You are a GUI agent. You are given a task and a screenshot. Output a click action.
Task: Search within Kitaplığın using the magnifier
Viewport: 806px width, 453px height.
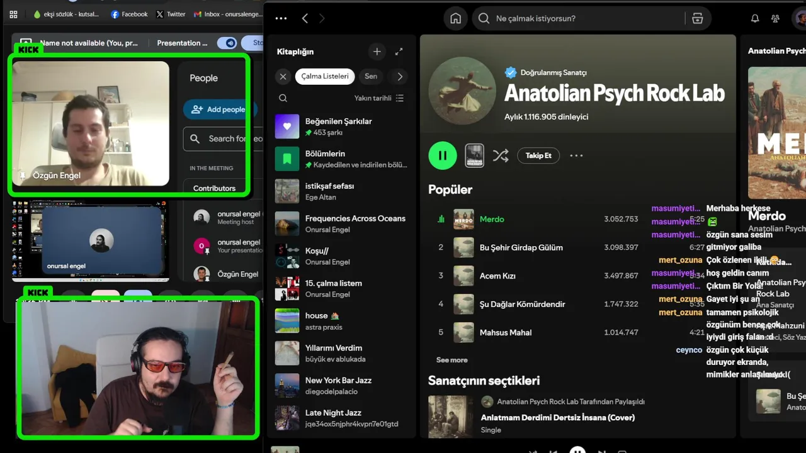[x=283, y=98]
